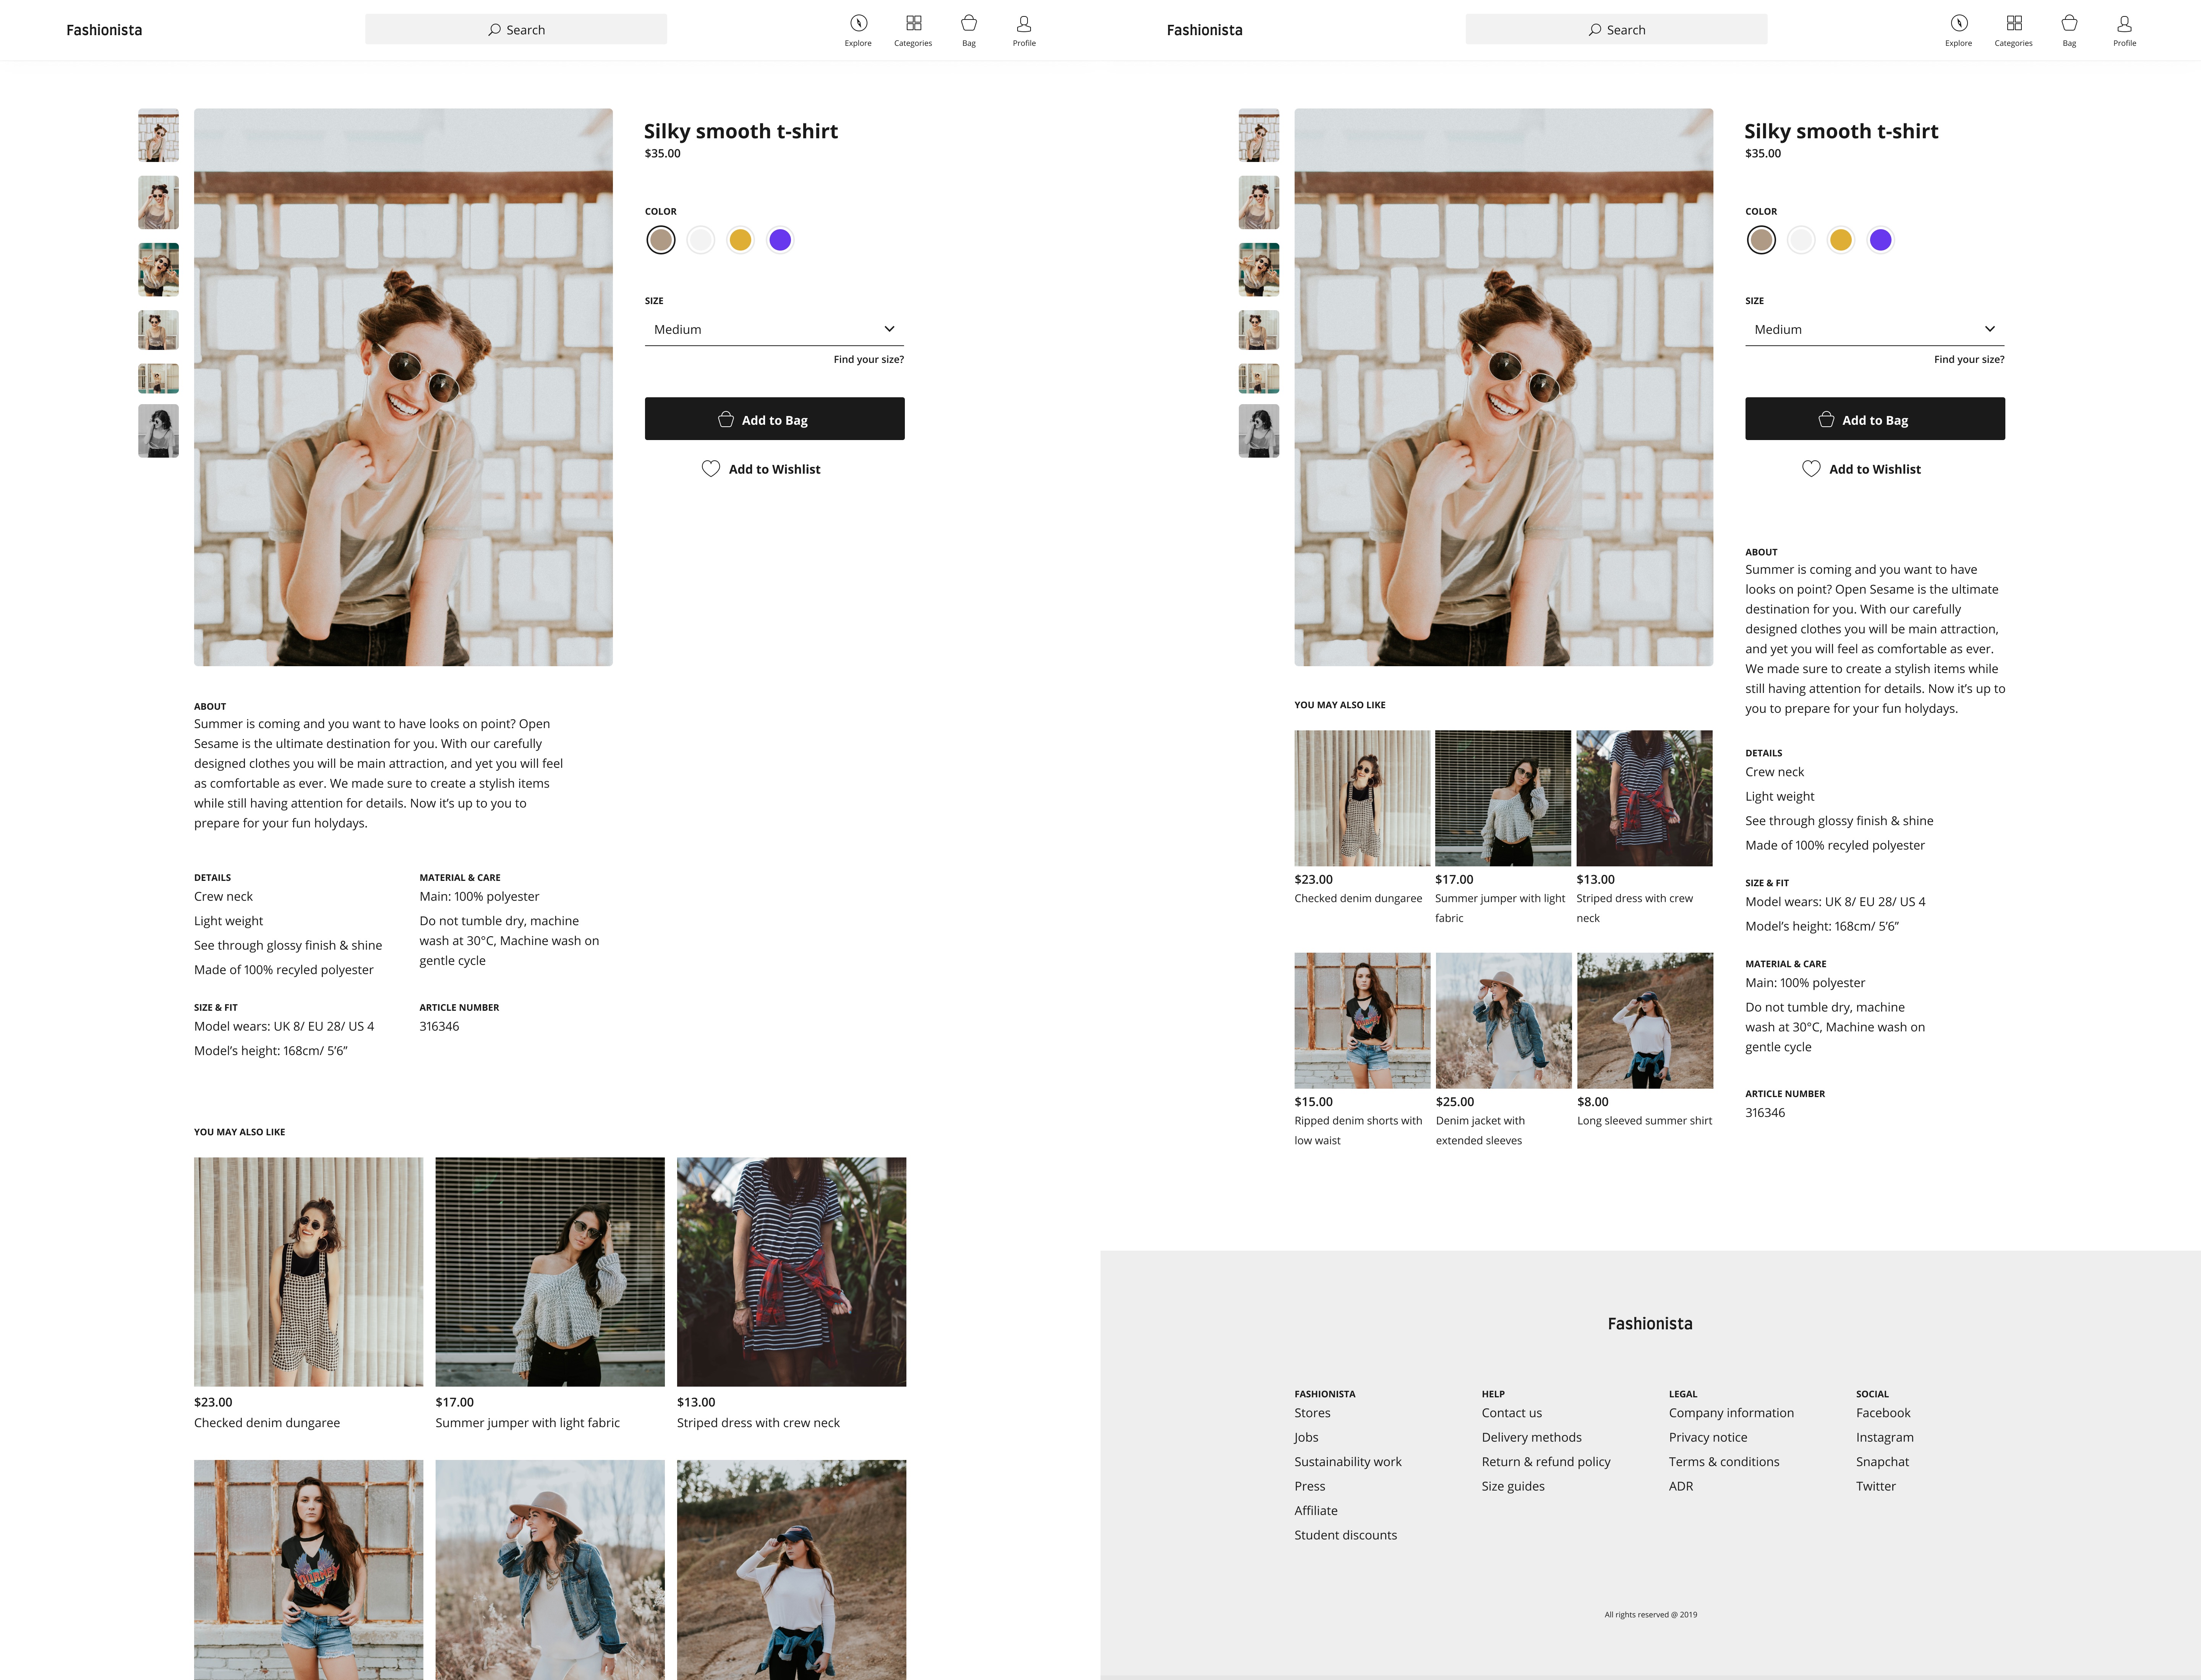Select the black and white thumbnail in the left gallery

coord(158,431)
